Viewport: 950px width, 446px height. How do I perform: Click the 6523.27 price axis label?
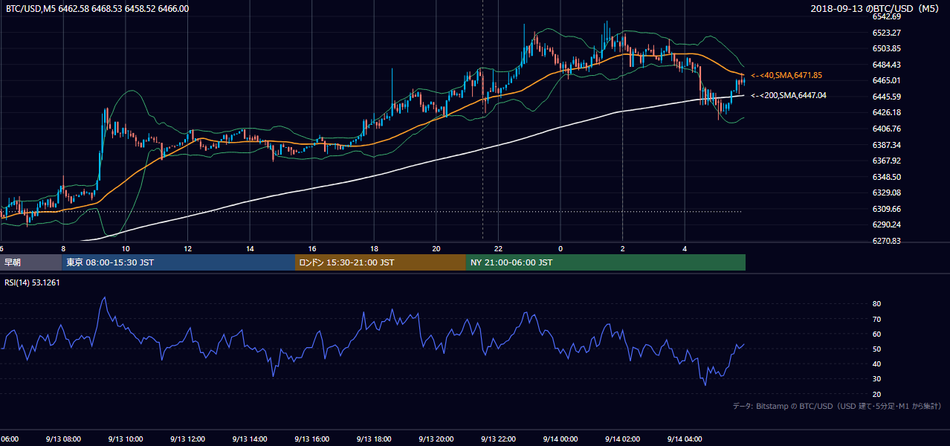coord(886,33)
